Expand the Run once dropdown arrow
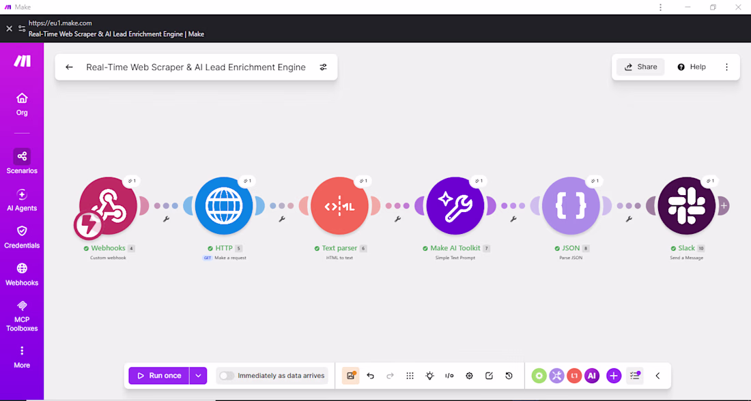The width and height of the screenshot is (751, 401). [x=198, y=376]
